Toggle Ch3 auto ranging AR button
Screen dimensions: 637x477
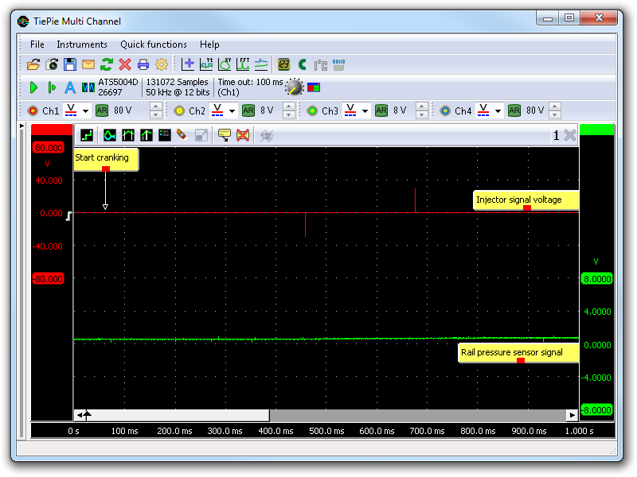coord(381,111)
